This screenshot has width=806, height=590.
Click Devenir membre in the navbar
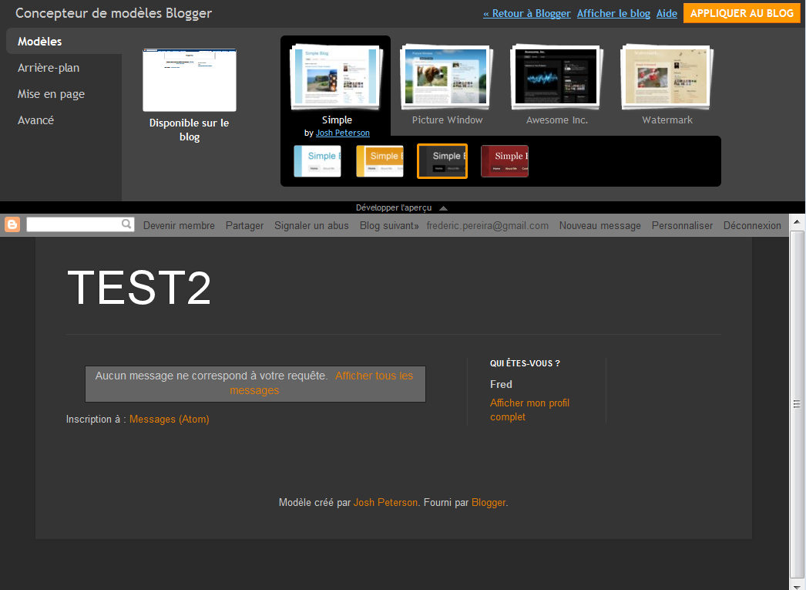(x=179, y=225)
